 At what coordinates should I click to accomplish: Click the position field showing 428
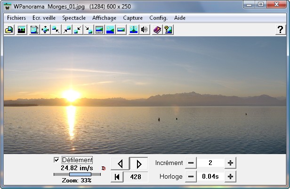pyautogui.click(x=136, y=177)
